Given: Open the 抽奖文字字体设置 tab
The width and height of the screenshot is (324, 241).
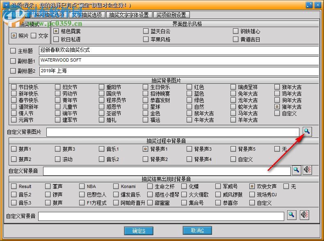Looking at the screenshot, I should (129, 15).
